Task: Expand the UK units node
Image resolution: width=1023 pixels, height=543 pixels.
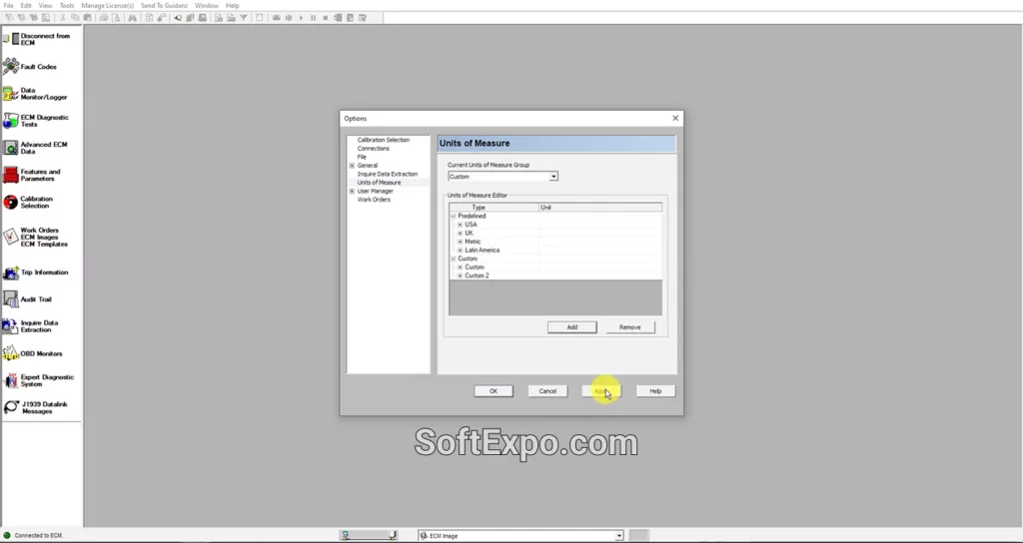Action: pyautogui.click(x=460, y=233)
